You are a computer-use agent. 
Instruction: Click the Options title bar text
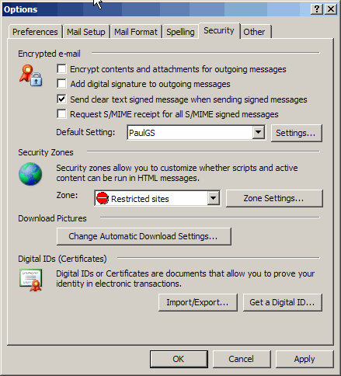21,9
